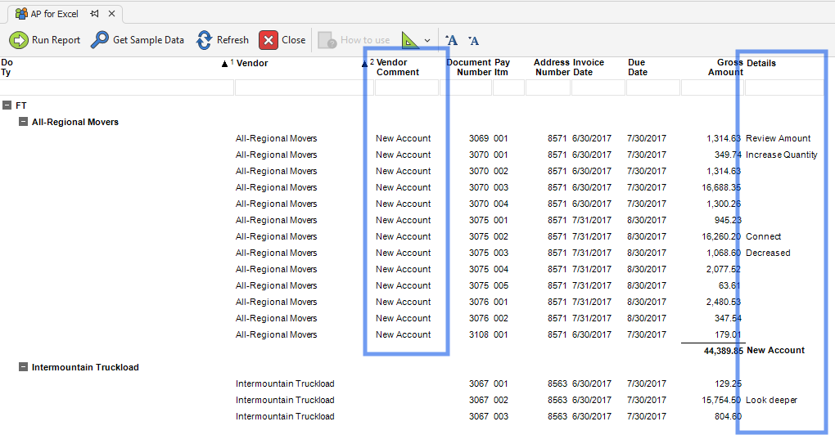The height and width of the screenshot is (435, 835).
Task: Click the 2,480.53 gross amount cell
Action: 724,302
